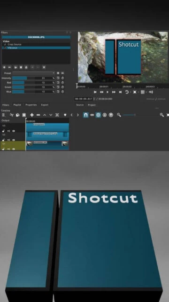This screenshot has width=169, height=302.
Task: Overwrite the clip using the down-chevron timeline icon
Action: point(51,115)
